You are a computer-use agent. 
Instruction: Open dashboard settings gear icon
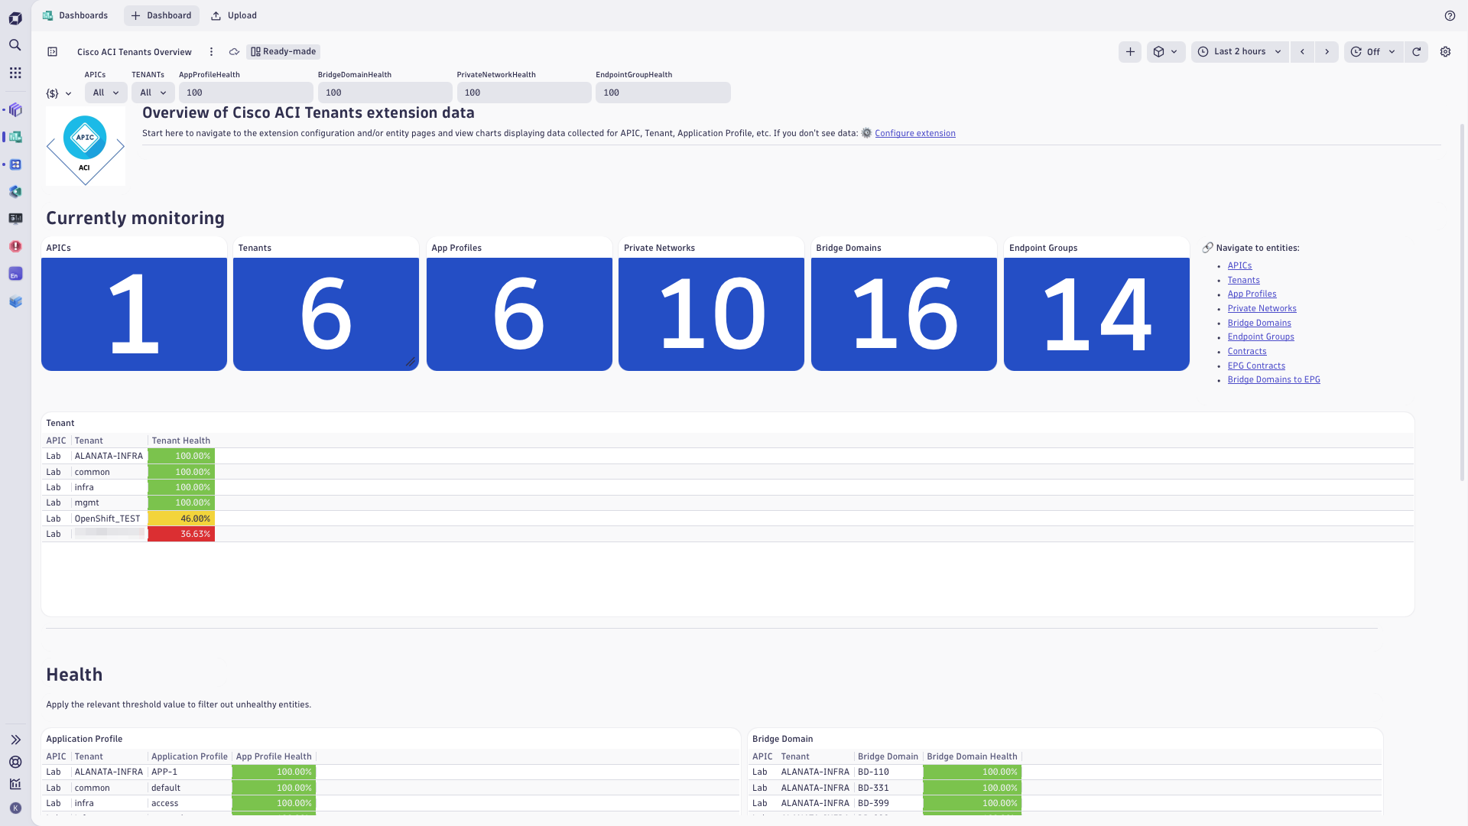(1445, 51)
